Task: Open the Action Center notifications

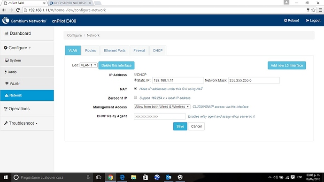Action: point(293,177)
